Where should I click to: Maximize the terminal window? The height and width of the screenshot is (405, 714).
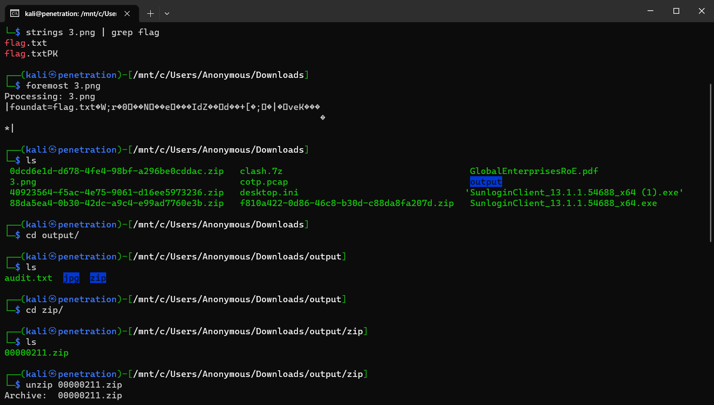(x=676, y=11)
